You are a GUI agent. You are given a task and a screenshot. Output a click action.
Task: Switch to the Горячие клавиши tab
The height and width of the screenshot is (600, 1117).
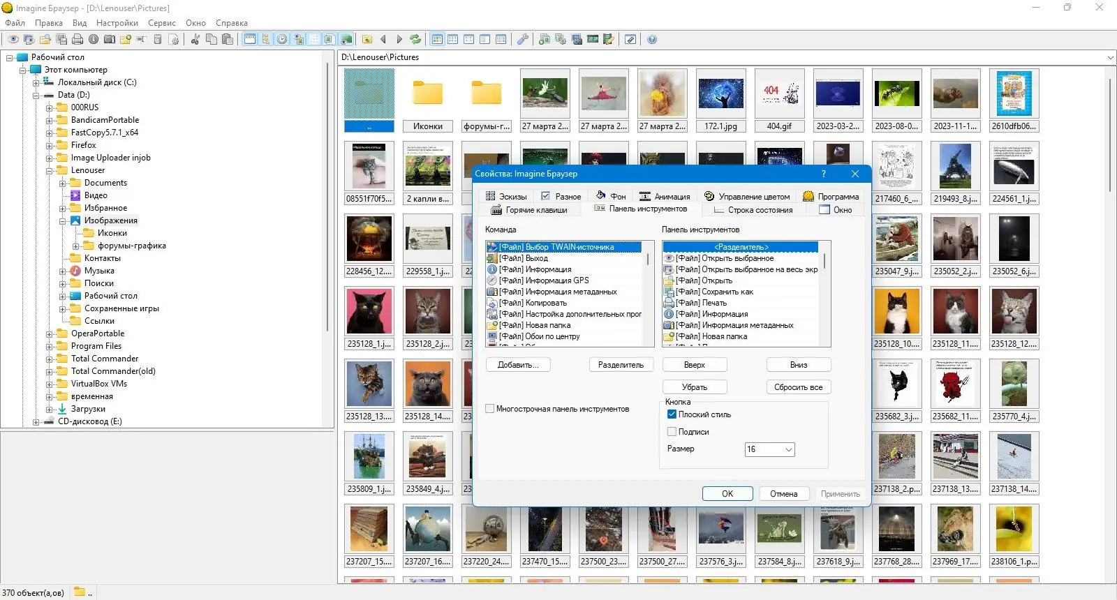(x=529, y=210)
